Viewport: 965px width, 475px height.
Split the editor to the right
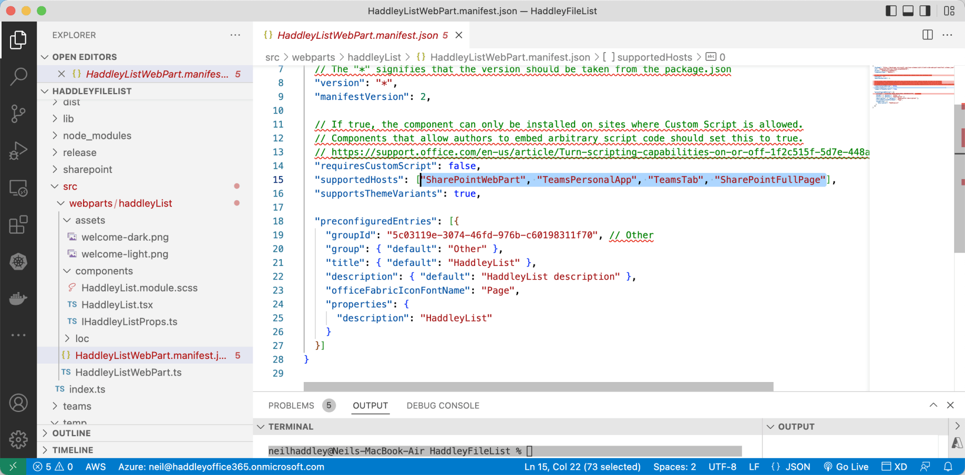(928, 35)
